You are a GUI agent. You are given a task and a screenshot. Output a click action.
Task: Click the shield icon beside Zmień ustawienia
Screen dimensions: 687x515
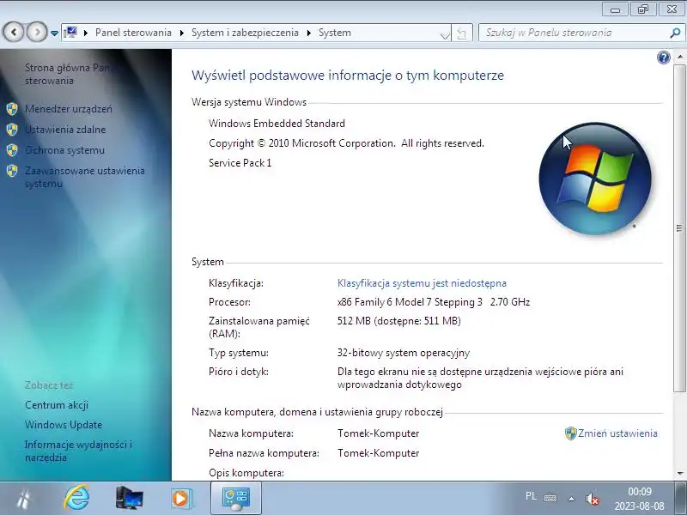(570, 433)
